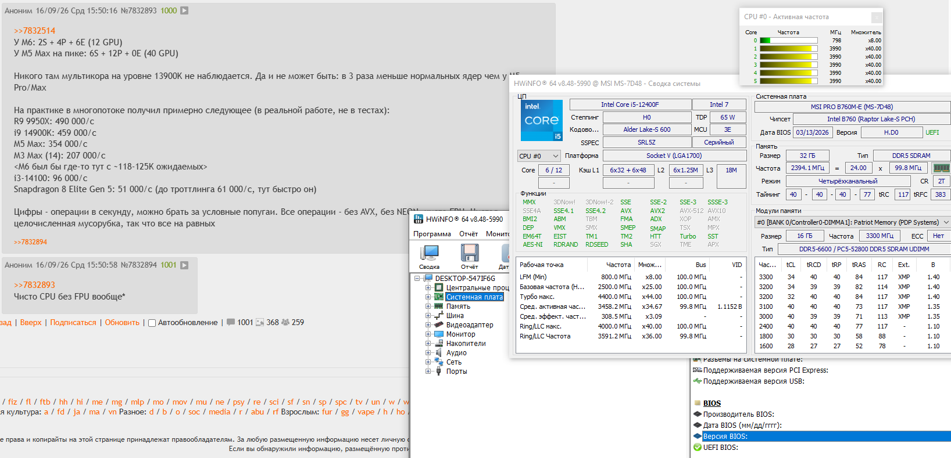The height and width of the screenshot is (458, 951).
Task: Click the Подписаться link
Action: tap(73, 323)
